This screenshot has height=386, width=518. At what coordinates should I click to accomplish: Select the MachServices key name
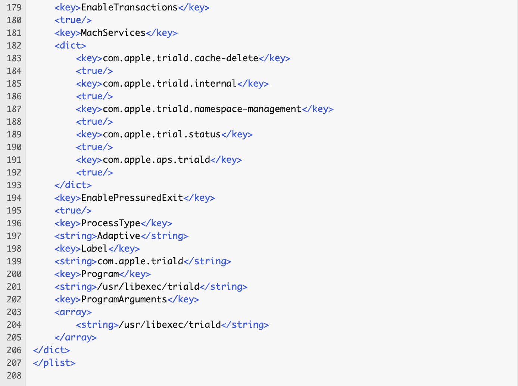[113, 33]
